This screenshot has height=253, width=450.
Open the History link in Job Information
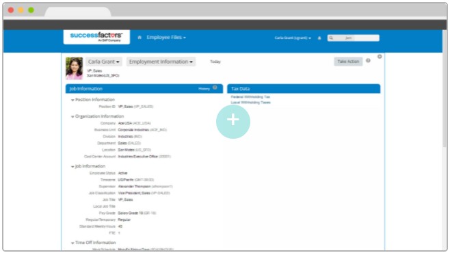204,89
